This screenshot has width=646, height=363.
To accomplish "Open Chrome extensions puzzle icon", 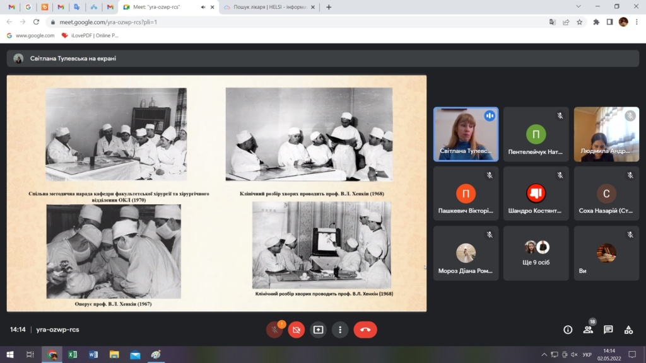I will click(x=596, y=21).
